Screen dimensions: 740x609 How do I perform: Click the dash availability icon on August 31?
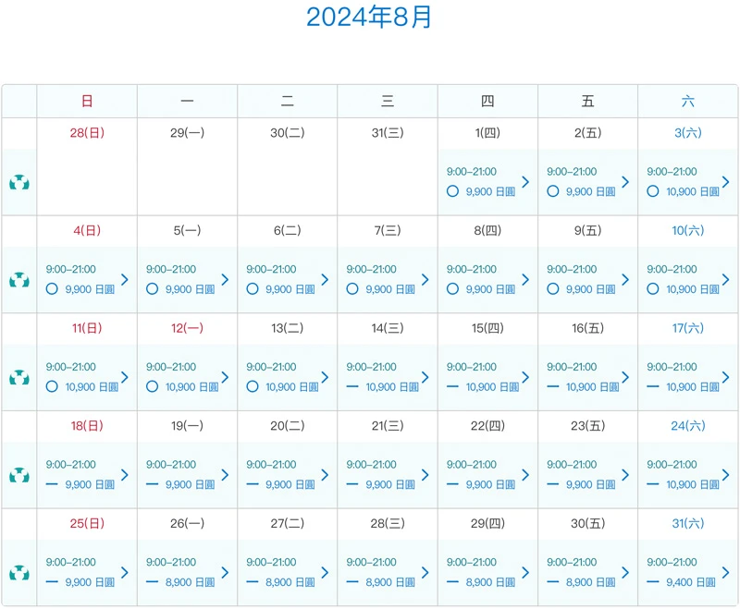coord(653,582)
